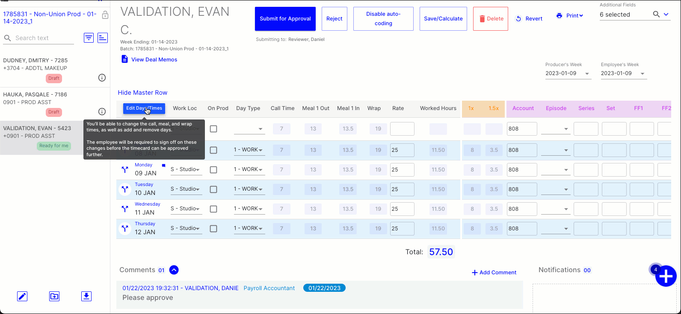Click Submit for Approval button
681x314 pixels.
pyautogui.click(x=285, y=19)
